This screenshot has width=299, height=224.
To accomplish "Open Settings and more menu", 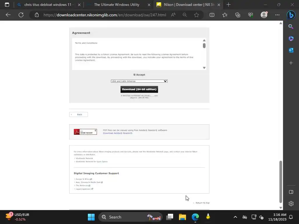I will 277,15.
